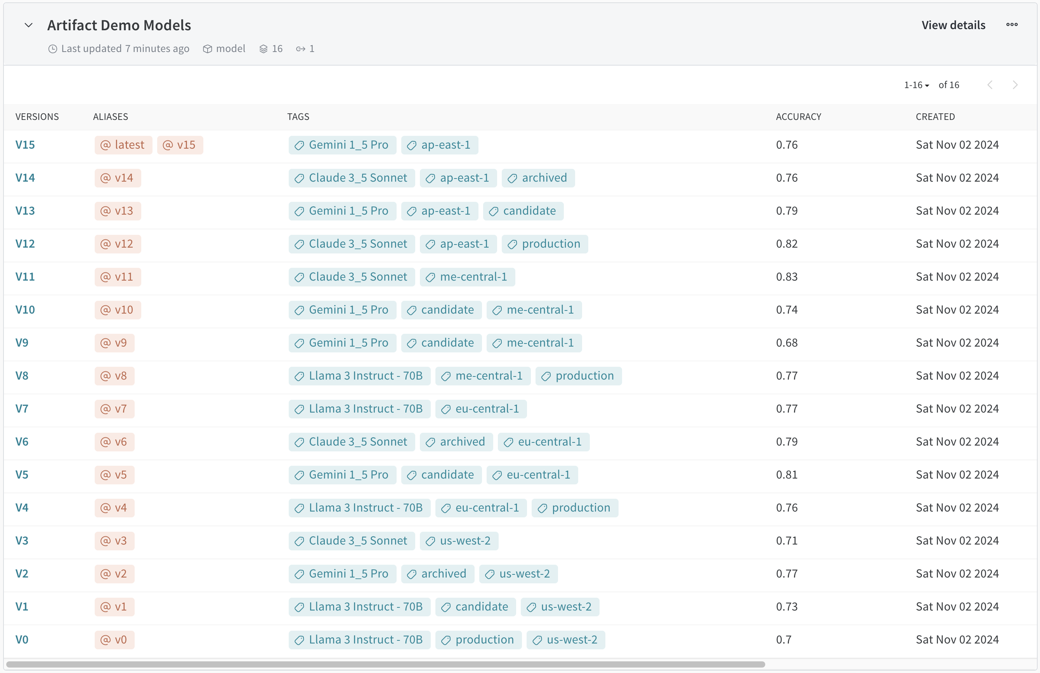Select the latest alias on V15

[123, 145]
